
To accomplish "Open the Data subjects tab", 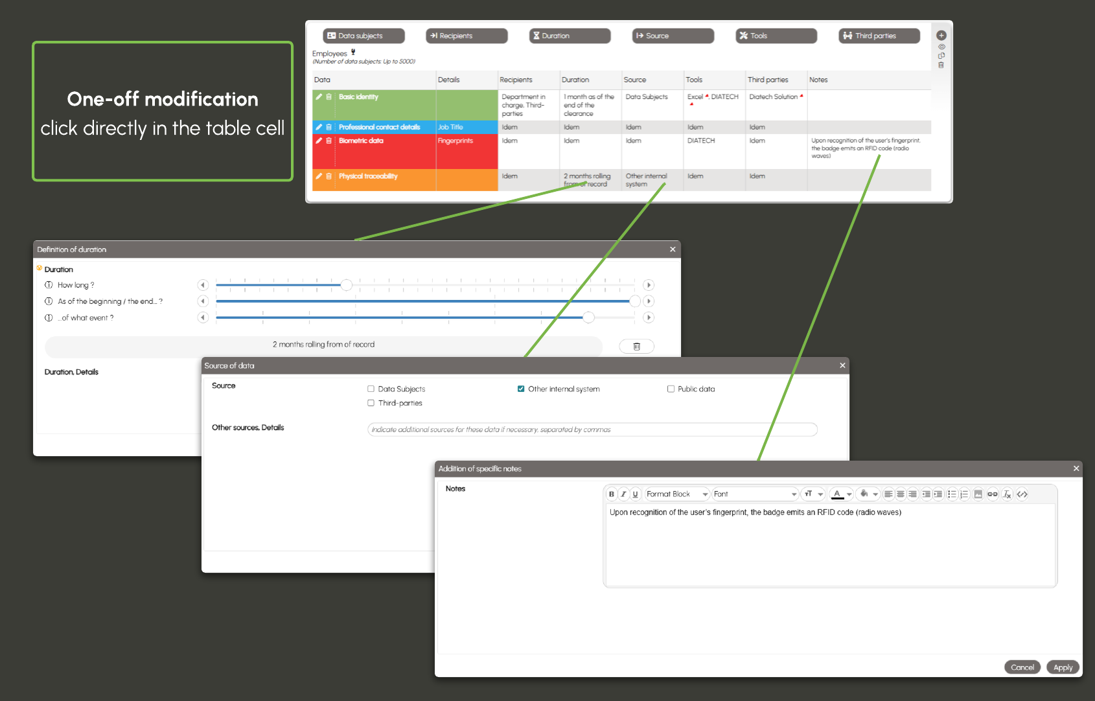I will (x=363, y=36).
